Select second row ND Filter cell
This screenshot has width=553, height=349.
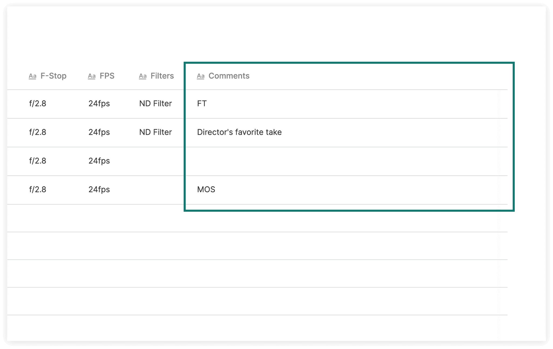click(156, 132)
